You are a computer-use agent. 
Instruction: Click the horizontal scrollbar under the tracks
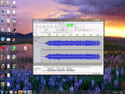coord(67,67)
